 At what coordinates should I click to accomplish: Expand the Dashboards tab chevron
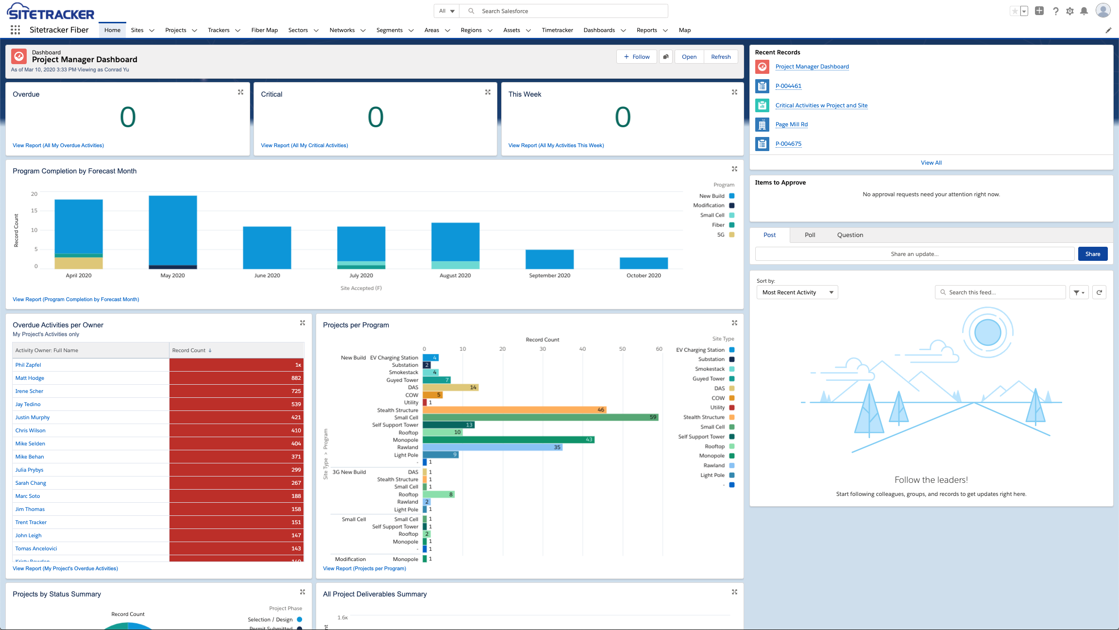coord(623,31)
